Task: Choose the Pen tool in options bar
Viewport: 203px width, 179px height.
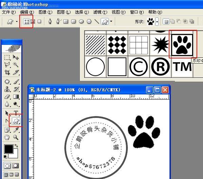Action: 50,21
